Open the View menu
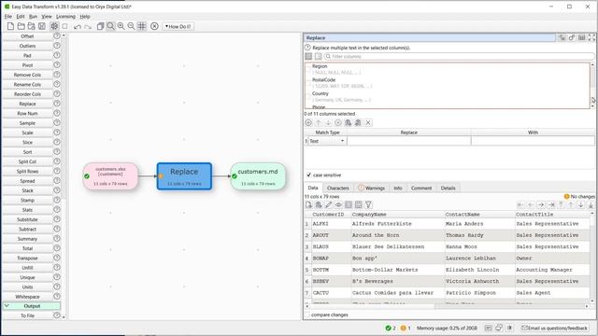Image resolution: width=598 pixels, height=336 pixels. click(47, 17)
